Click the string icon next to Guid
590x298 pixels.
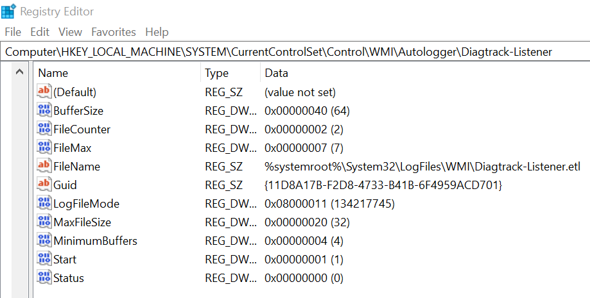[x=44, y=185]
